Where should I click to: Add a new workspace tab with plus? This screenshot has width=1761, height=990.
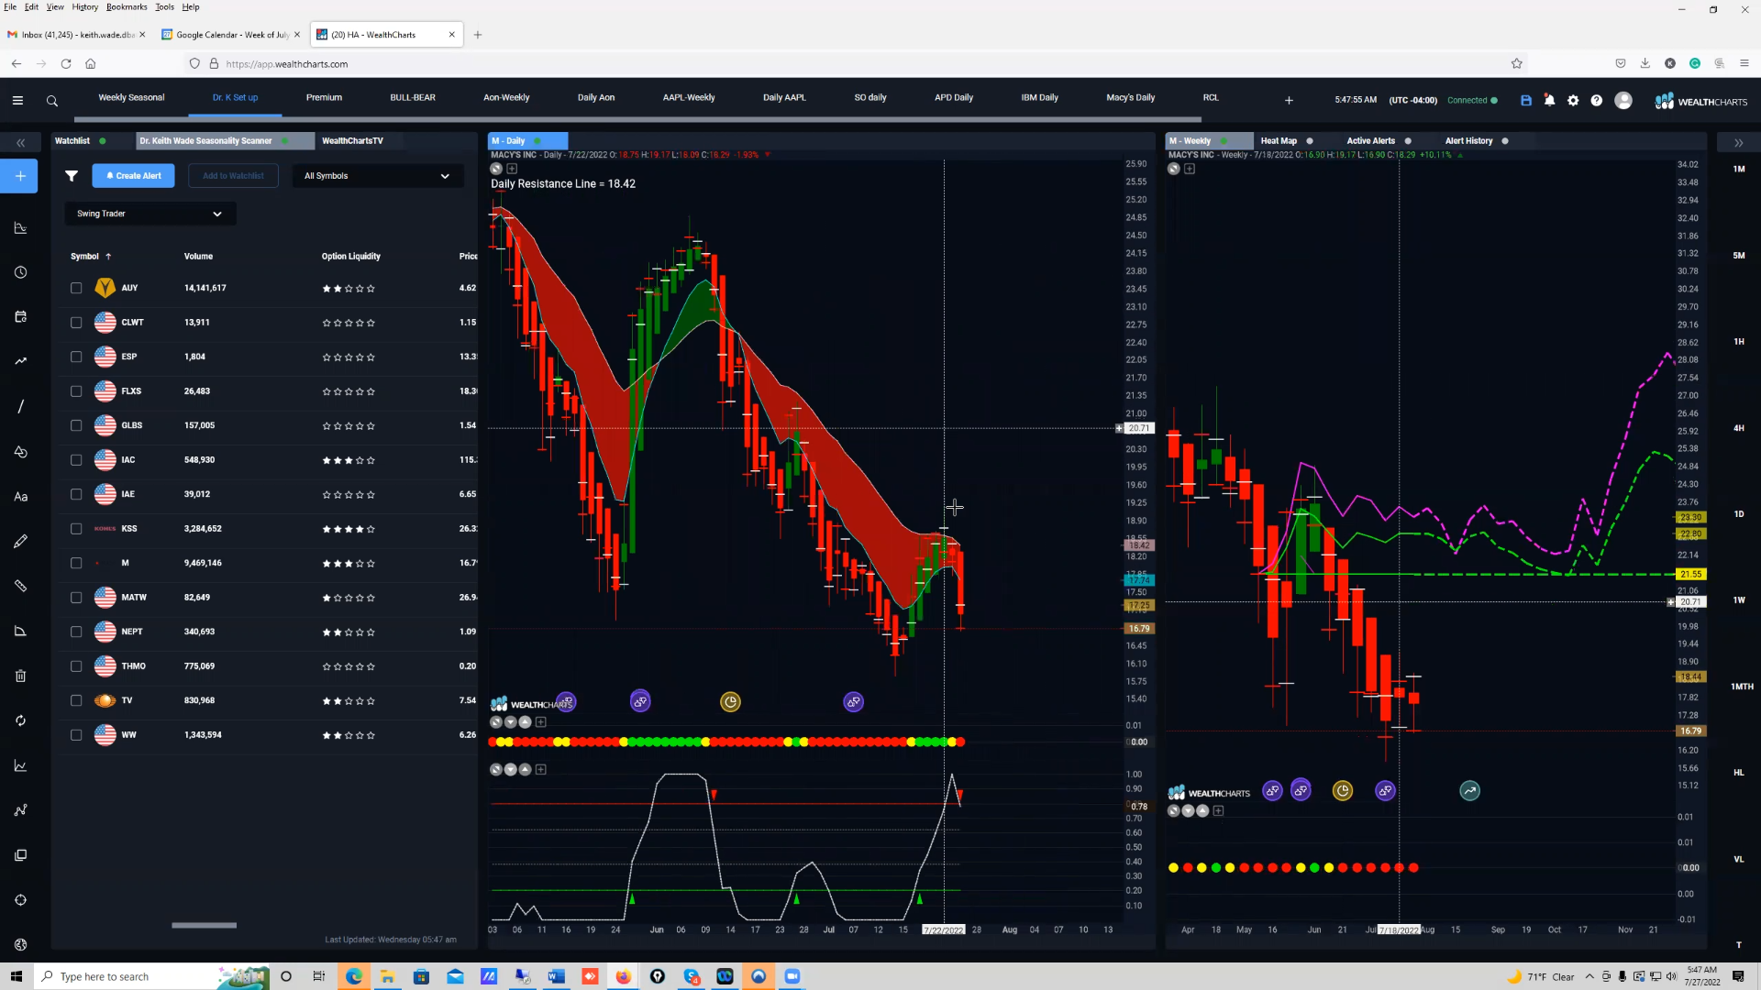1289,100
